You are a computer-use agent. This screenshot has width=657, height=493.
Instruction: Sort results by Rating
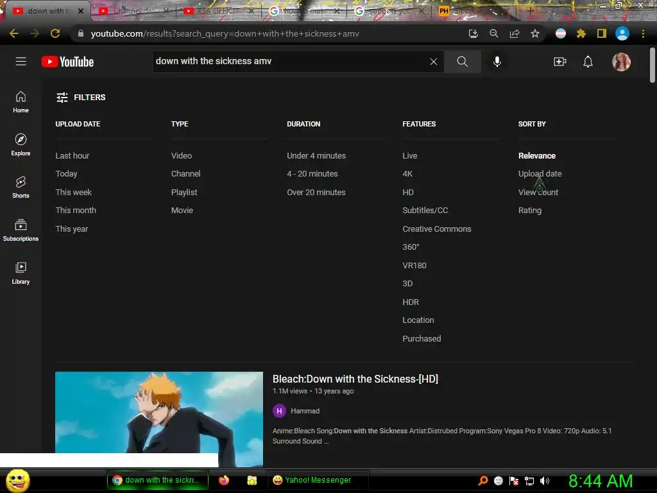pos(529,210)
